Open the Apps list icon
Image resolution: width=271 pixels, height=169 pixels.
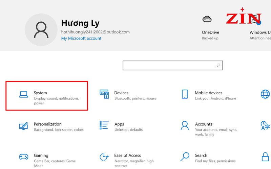click(x=104, y=125)
